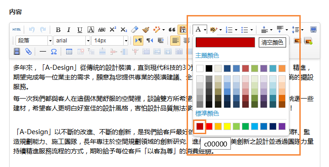Click the redo arrow icon
This screenshot has width=329, height=167.
pyautogui.click(x=43, y=30)
